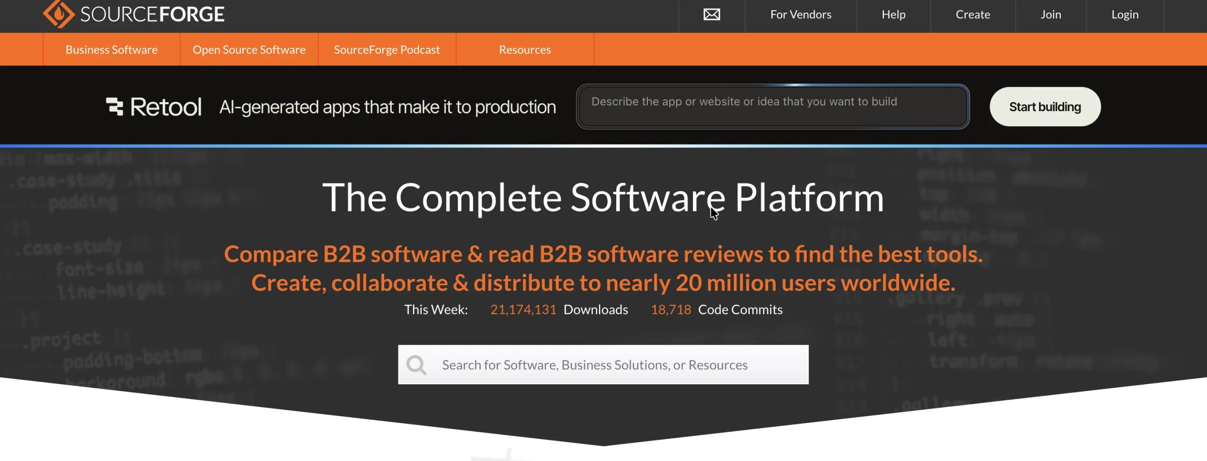Click the SourceForge diamond logo icon
Viewport: 1207px width, 461px height.
pyautogui.click(x=59, y=14)
